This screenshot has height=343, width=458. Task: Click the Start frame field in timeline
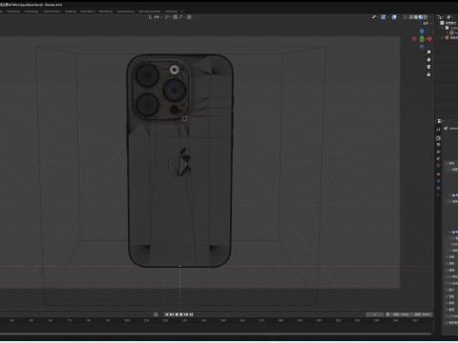pyautogui.click(x=401, y=314)
